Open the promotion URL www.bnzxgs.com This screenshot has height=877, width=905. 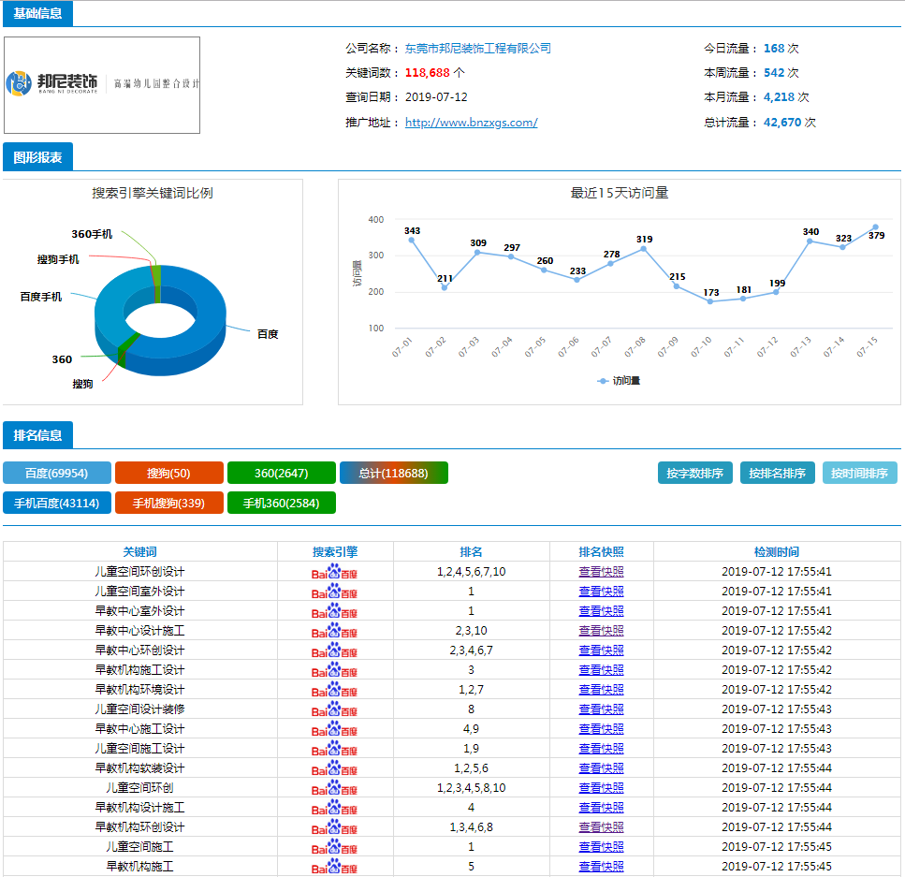471,123
